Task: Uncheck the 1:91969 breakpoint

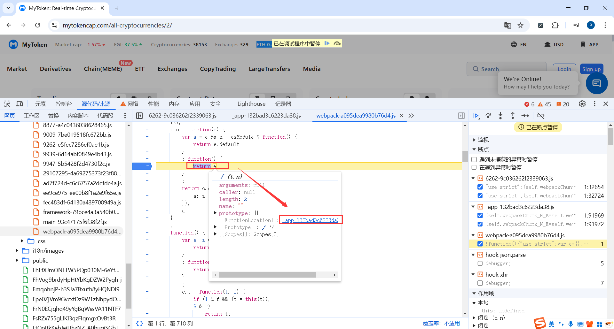Action: (480, 216)
